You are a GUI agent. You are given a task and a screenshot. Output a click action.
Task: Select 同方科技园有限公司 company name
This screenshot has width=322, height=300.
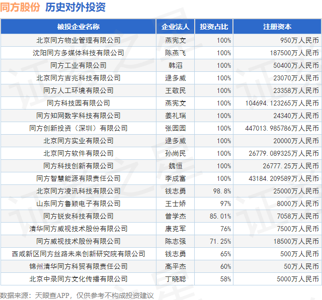pyautogui.click(x=78, y=103)
